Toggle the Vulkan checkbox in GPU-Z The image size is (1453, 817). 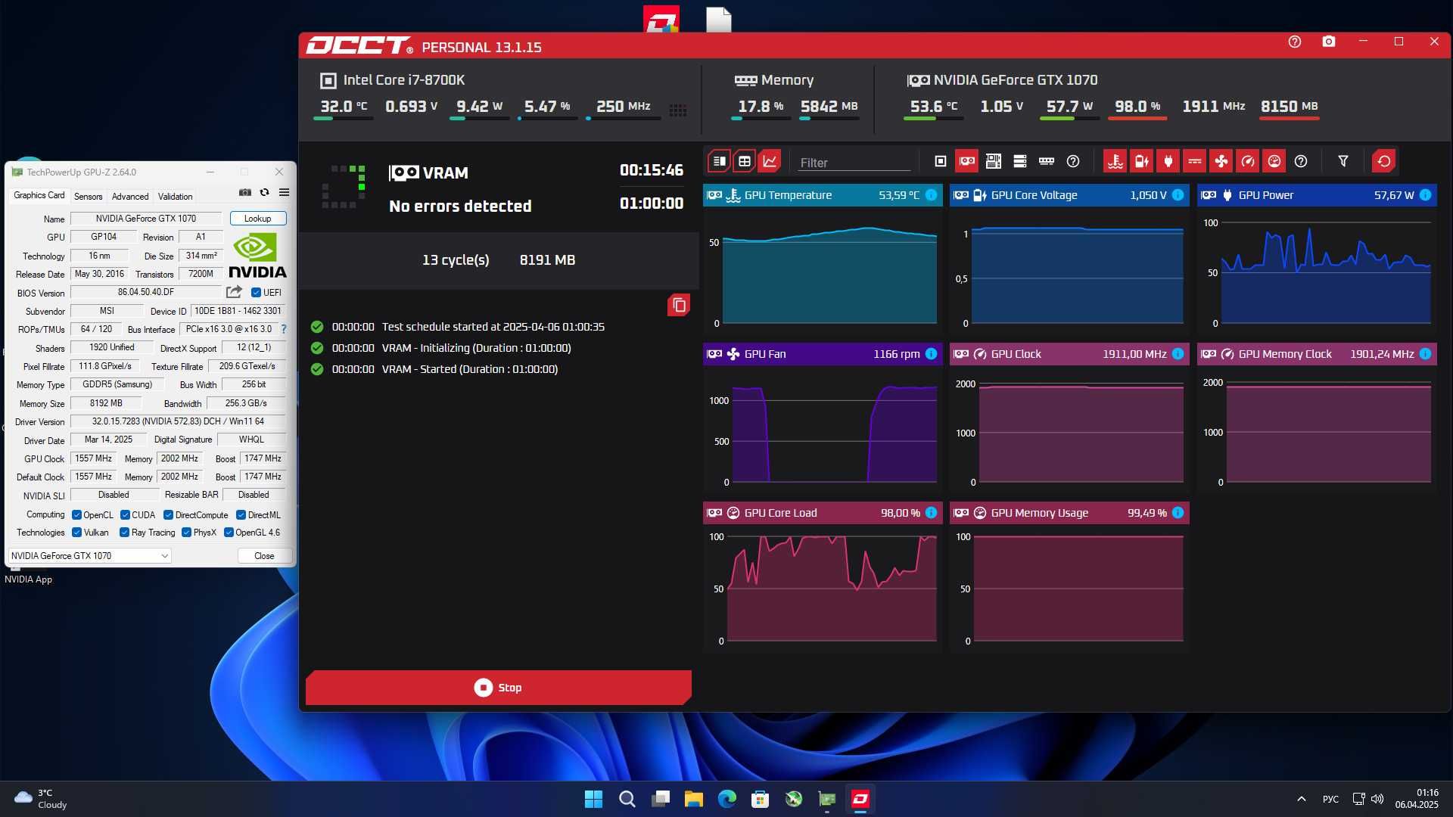pos(76,533)
